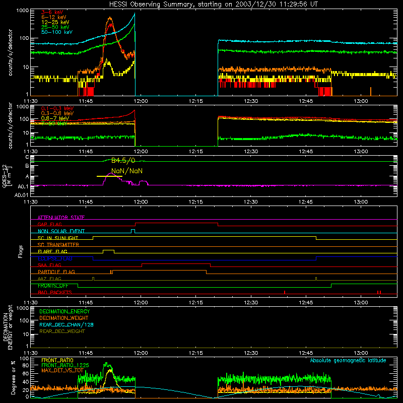Viewport: 403px width, 403px height.
Task: Select the SC_TRANSMITTER flag label
Action: [58, 245]
